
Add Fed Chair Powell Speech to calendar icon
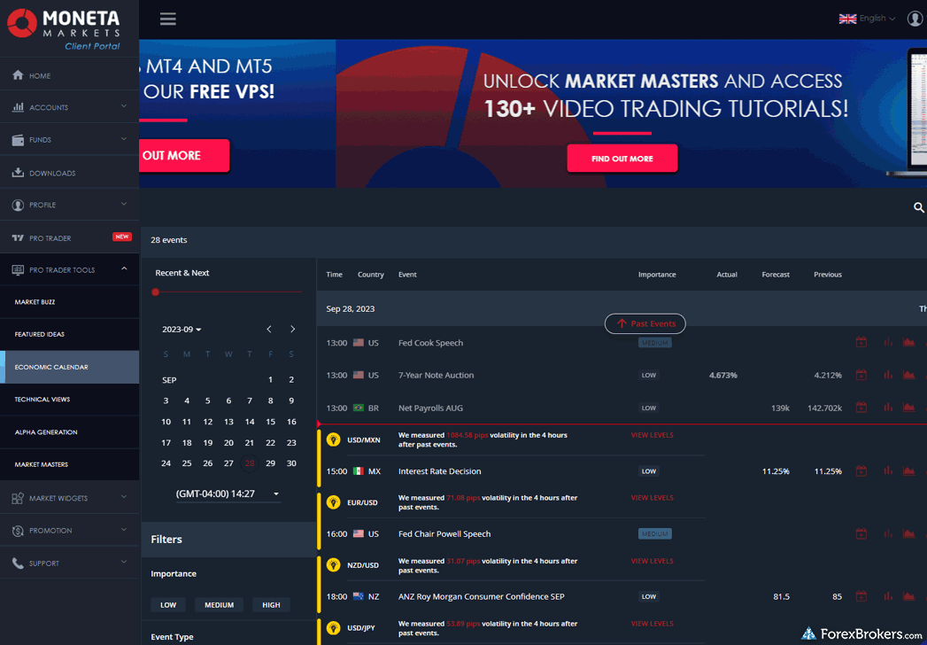pos(861,533)
